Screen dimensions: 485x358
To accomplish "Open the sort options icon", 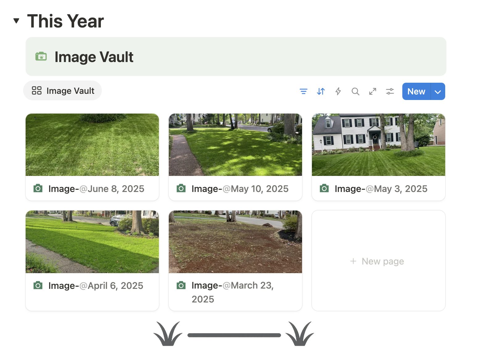I will [x=321, y=91].
